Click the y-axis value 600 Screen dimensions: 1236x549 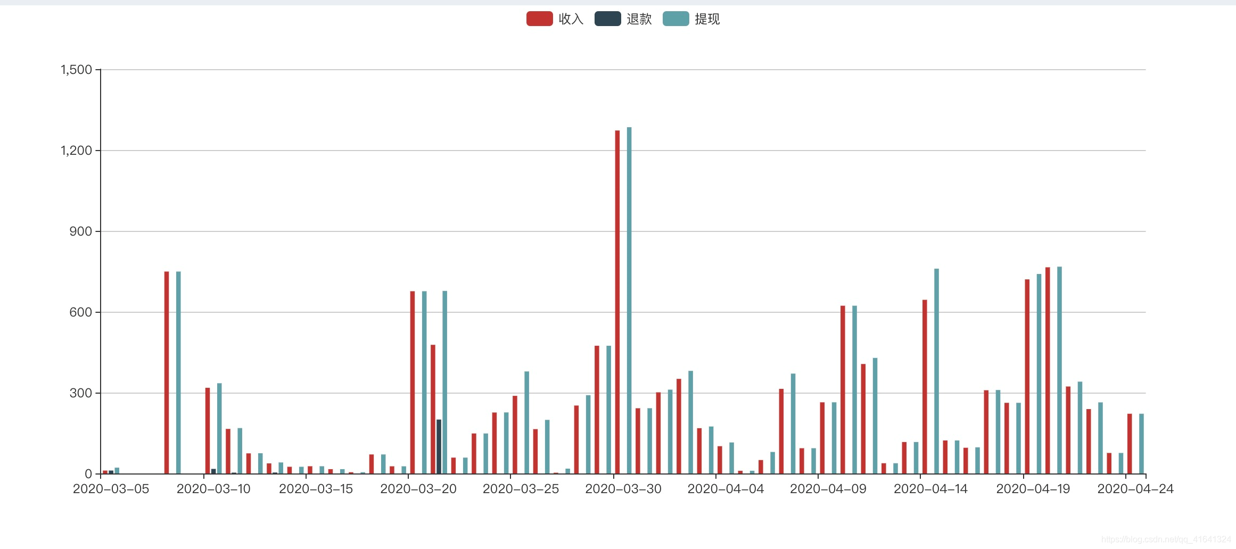[81, 312]
